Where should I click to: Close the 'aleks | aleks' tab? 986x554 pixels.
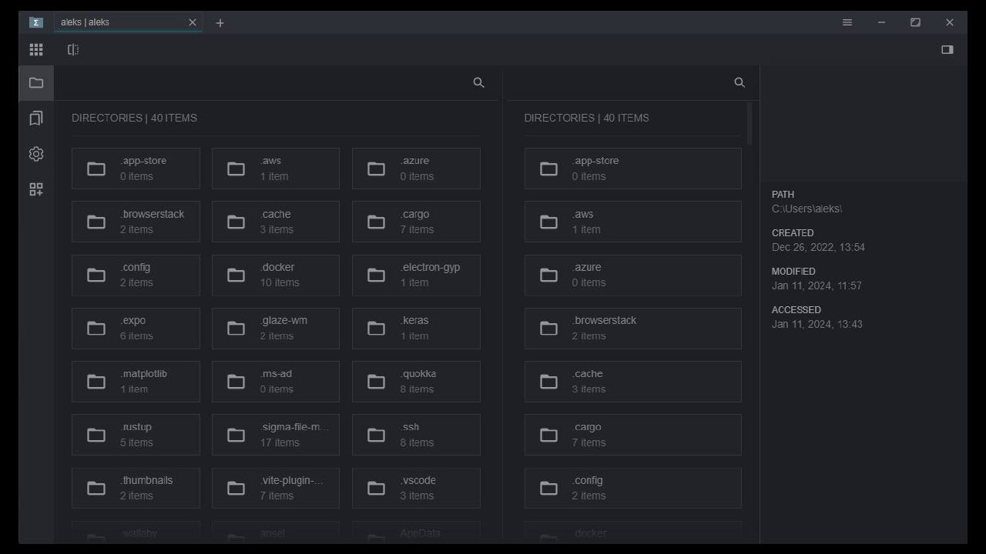coord(193,23)
